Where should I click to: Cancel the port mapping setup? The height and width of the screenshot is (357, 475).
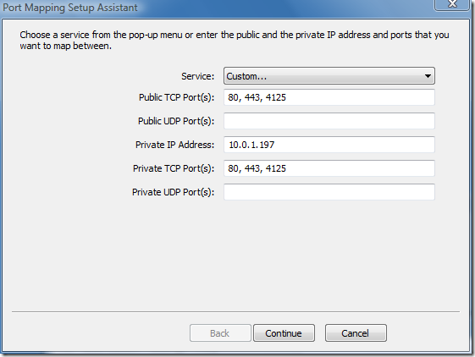coord(356,333)
